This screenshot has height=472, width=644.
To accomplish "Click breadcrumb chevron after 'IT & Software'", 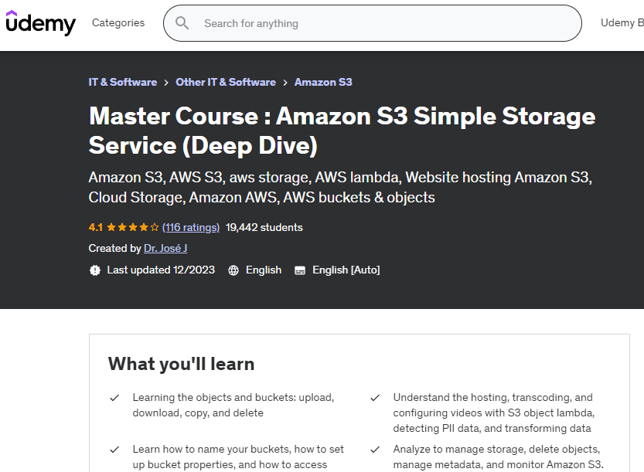I will (166, 83).
